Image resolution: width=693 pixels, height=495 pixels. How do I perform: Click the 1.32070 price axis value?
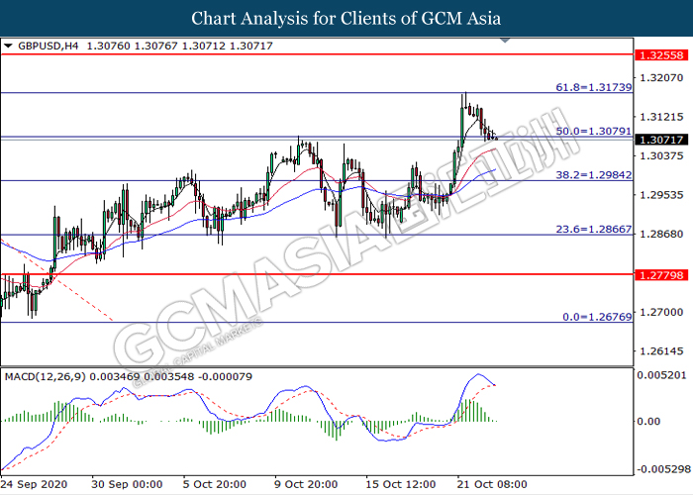[660, 77]
